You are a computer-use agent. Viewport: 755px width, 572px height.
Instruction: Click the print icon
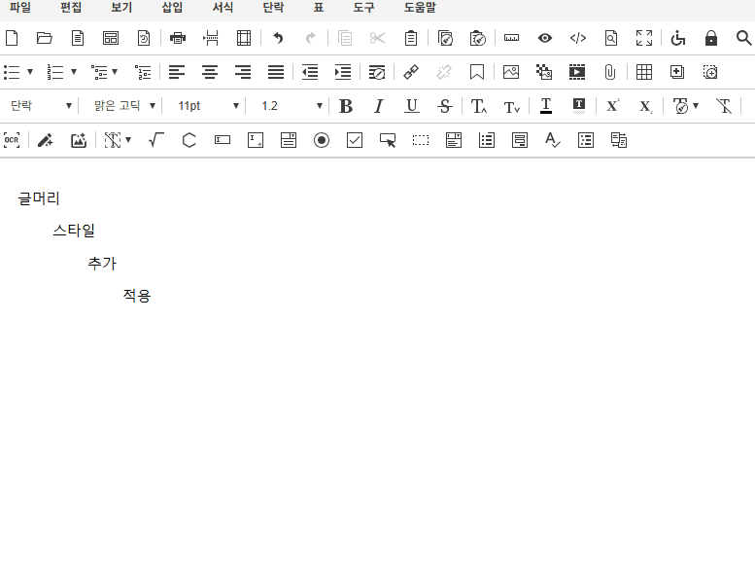click(178, 39)
